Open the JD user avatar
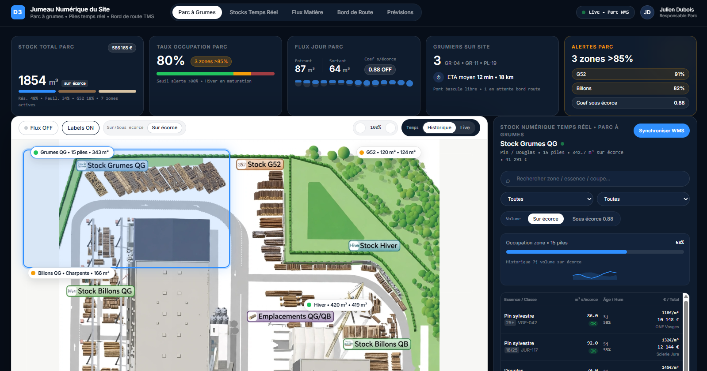 click(x=647, y=12)
